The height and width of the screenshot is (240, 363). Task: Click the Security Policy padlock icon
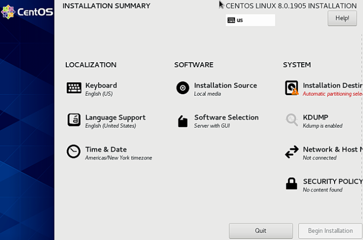(291, 184)
